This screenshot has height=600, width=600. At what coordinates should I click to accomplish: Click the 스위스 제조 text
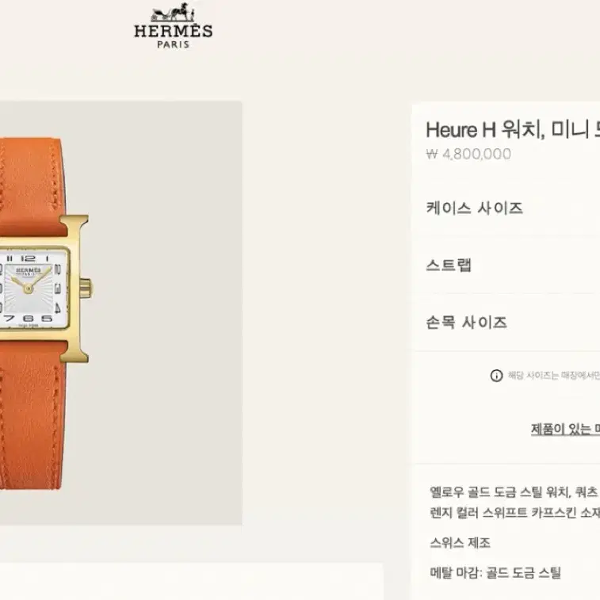click(460, 543)
